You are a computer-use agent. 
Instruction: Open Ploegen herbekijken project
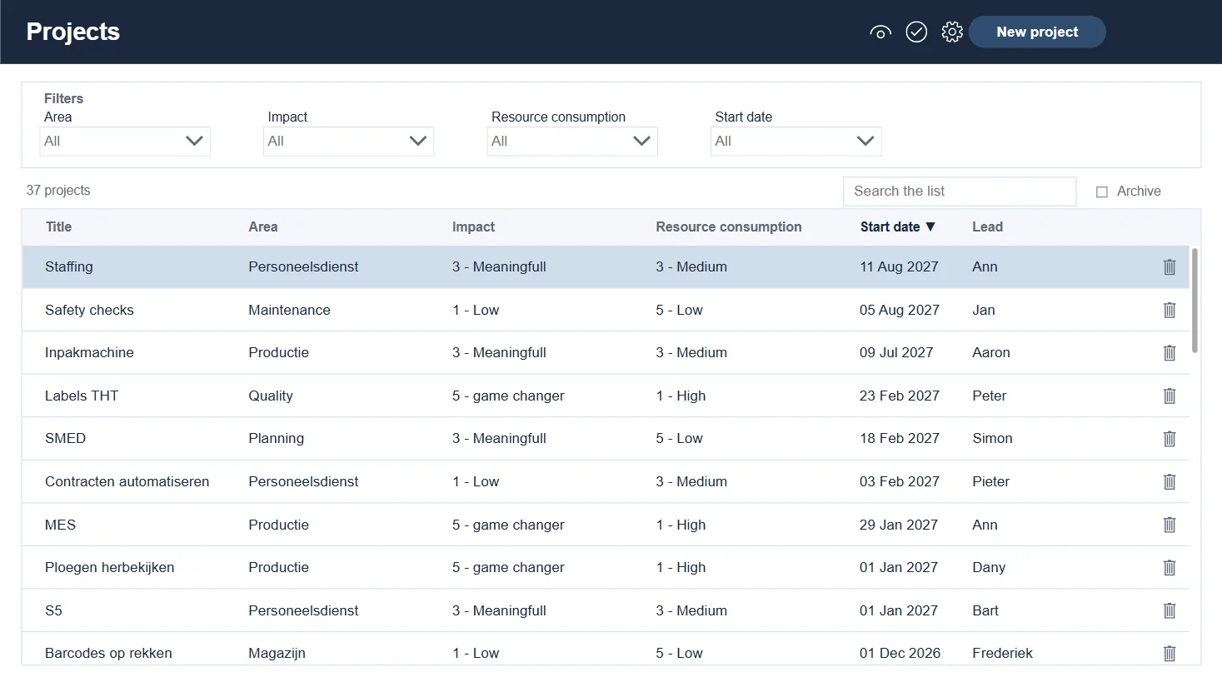point(109,567)
